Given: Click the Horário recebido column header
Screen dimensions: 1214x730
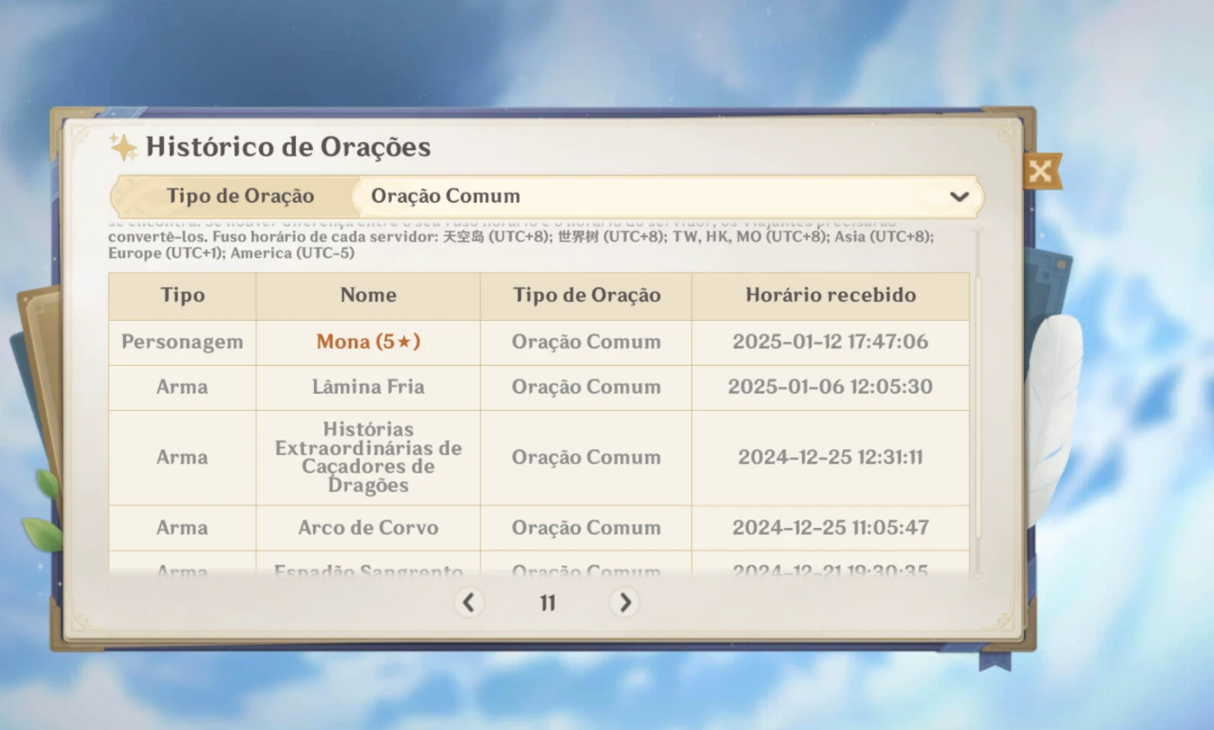Looking at the screenshot, I should point(831,296).
